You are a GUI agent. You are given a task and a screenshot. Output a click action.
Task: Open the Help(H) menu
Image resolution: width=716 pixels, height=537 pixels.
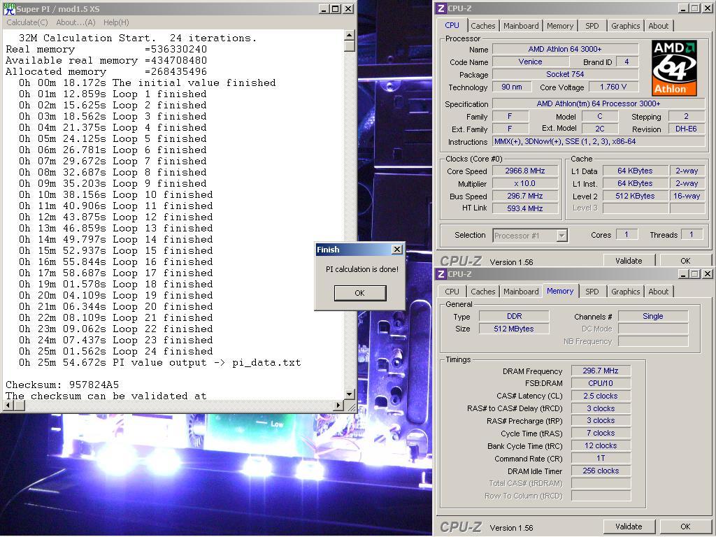(116, 22)
